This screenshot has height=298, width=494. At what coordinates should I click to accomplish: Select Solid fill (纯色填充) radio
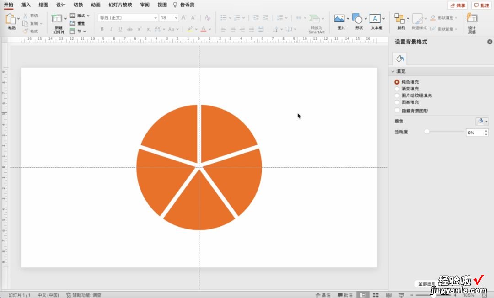(x=397, y=82)
